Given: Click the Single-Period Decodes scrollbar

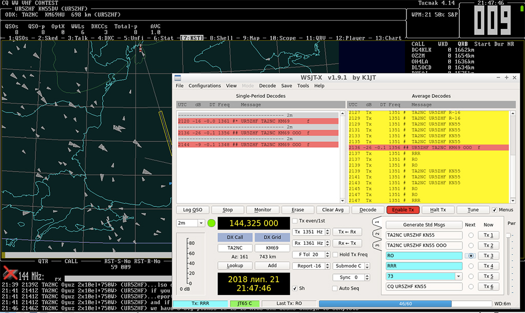Looking at the screenshot, I should tap(342, 157).
